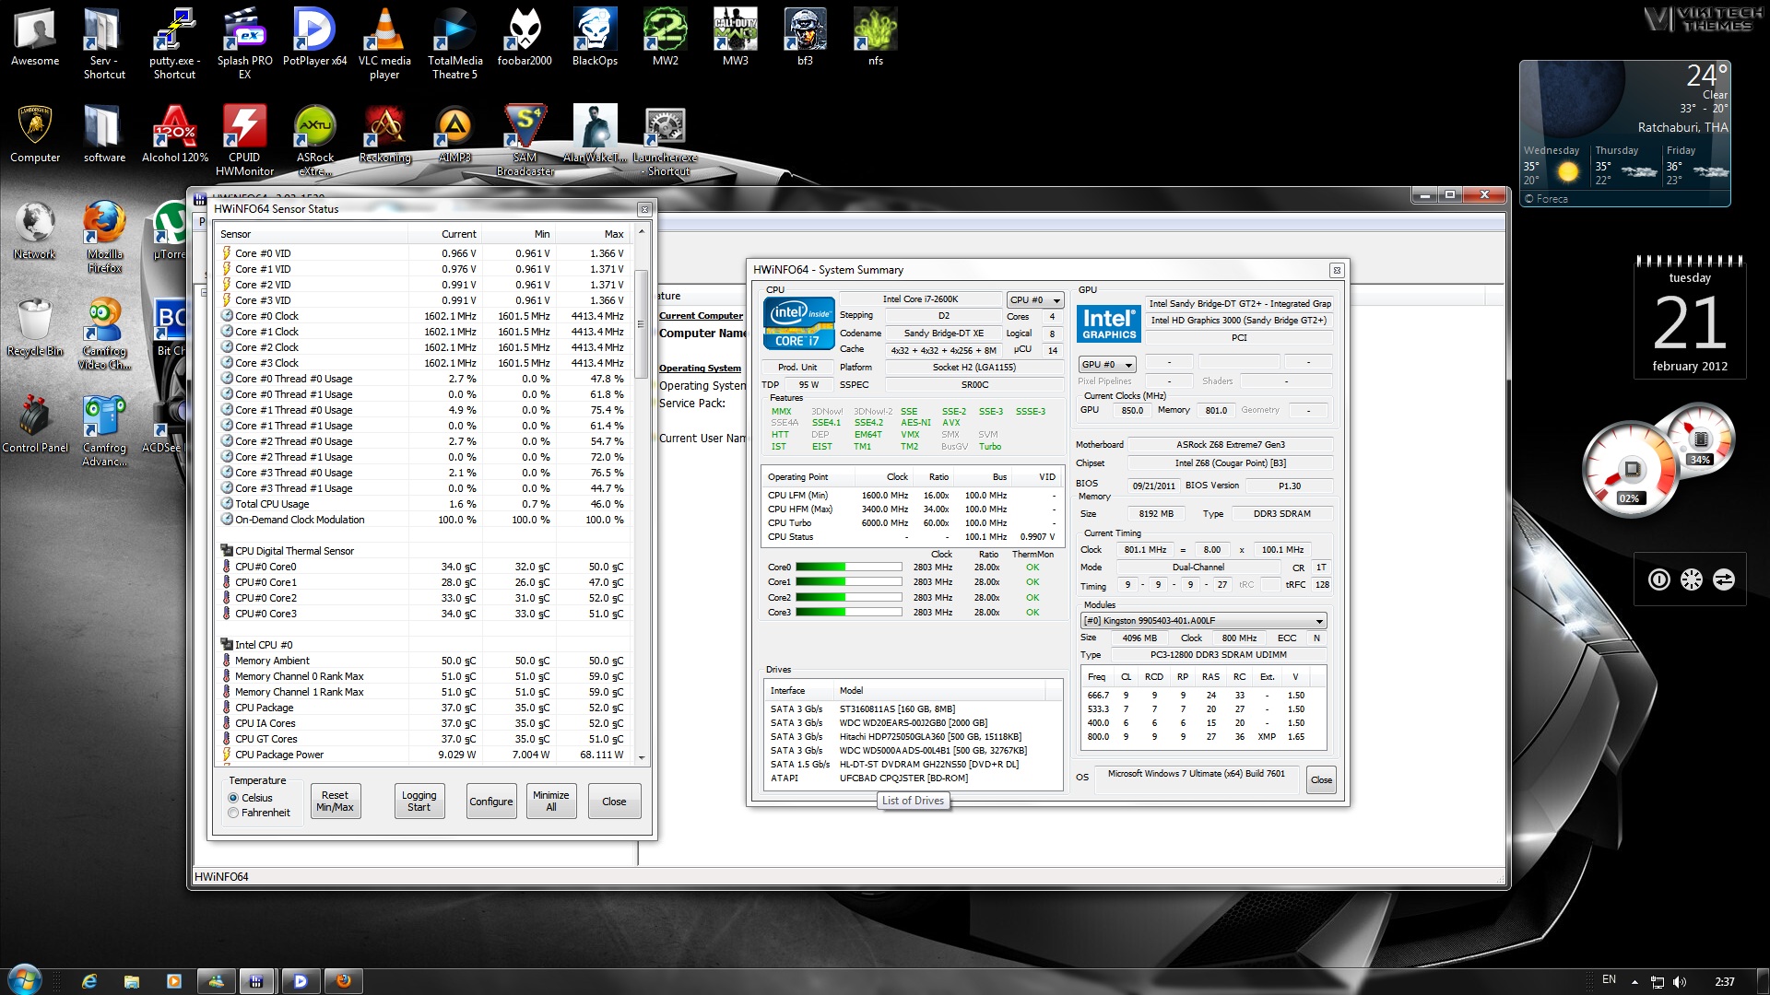Click the Configure button in Sensor Status

pos(490,802)
